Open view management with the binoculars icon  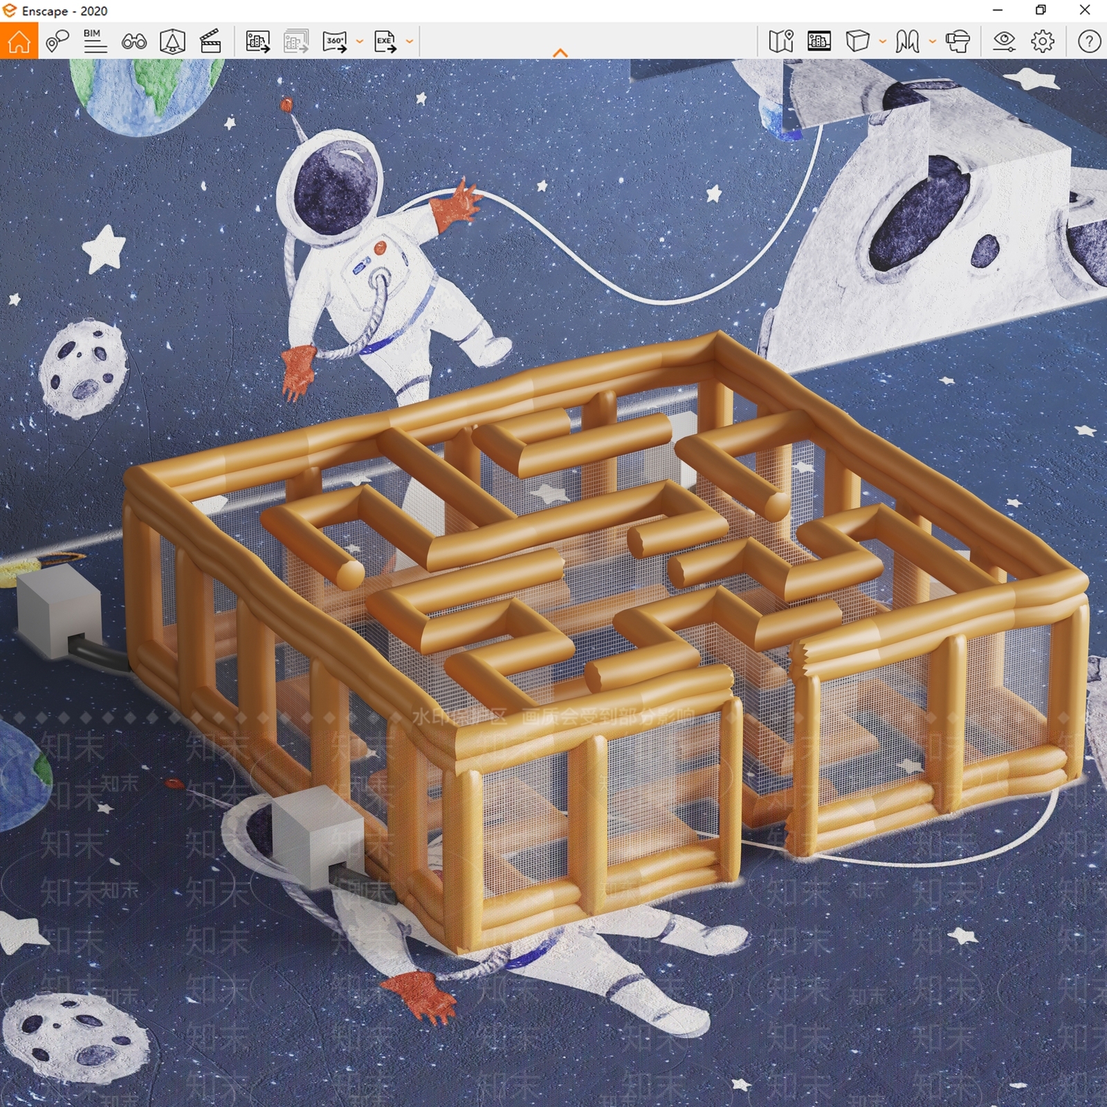tap(134, 42)
